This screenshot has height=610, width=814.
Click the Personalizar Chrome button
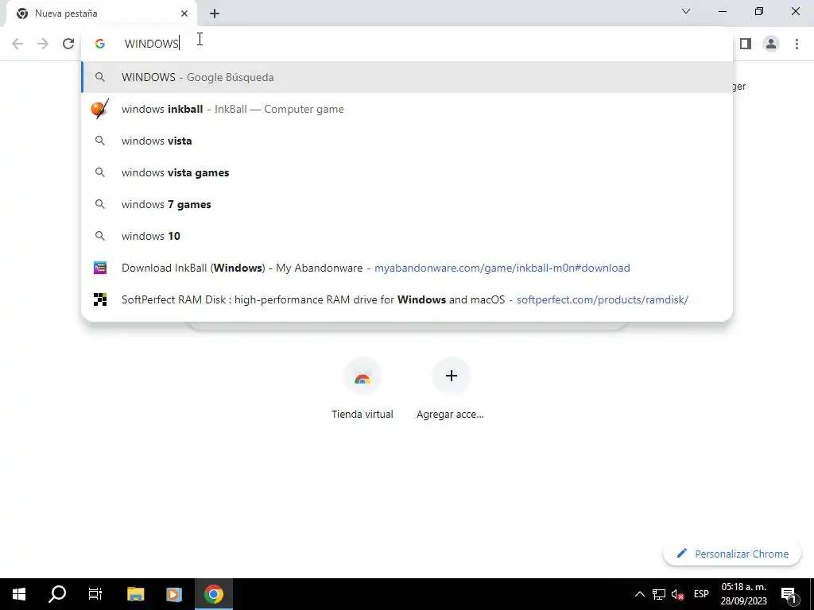(732, 554)
